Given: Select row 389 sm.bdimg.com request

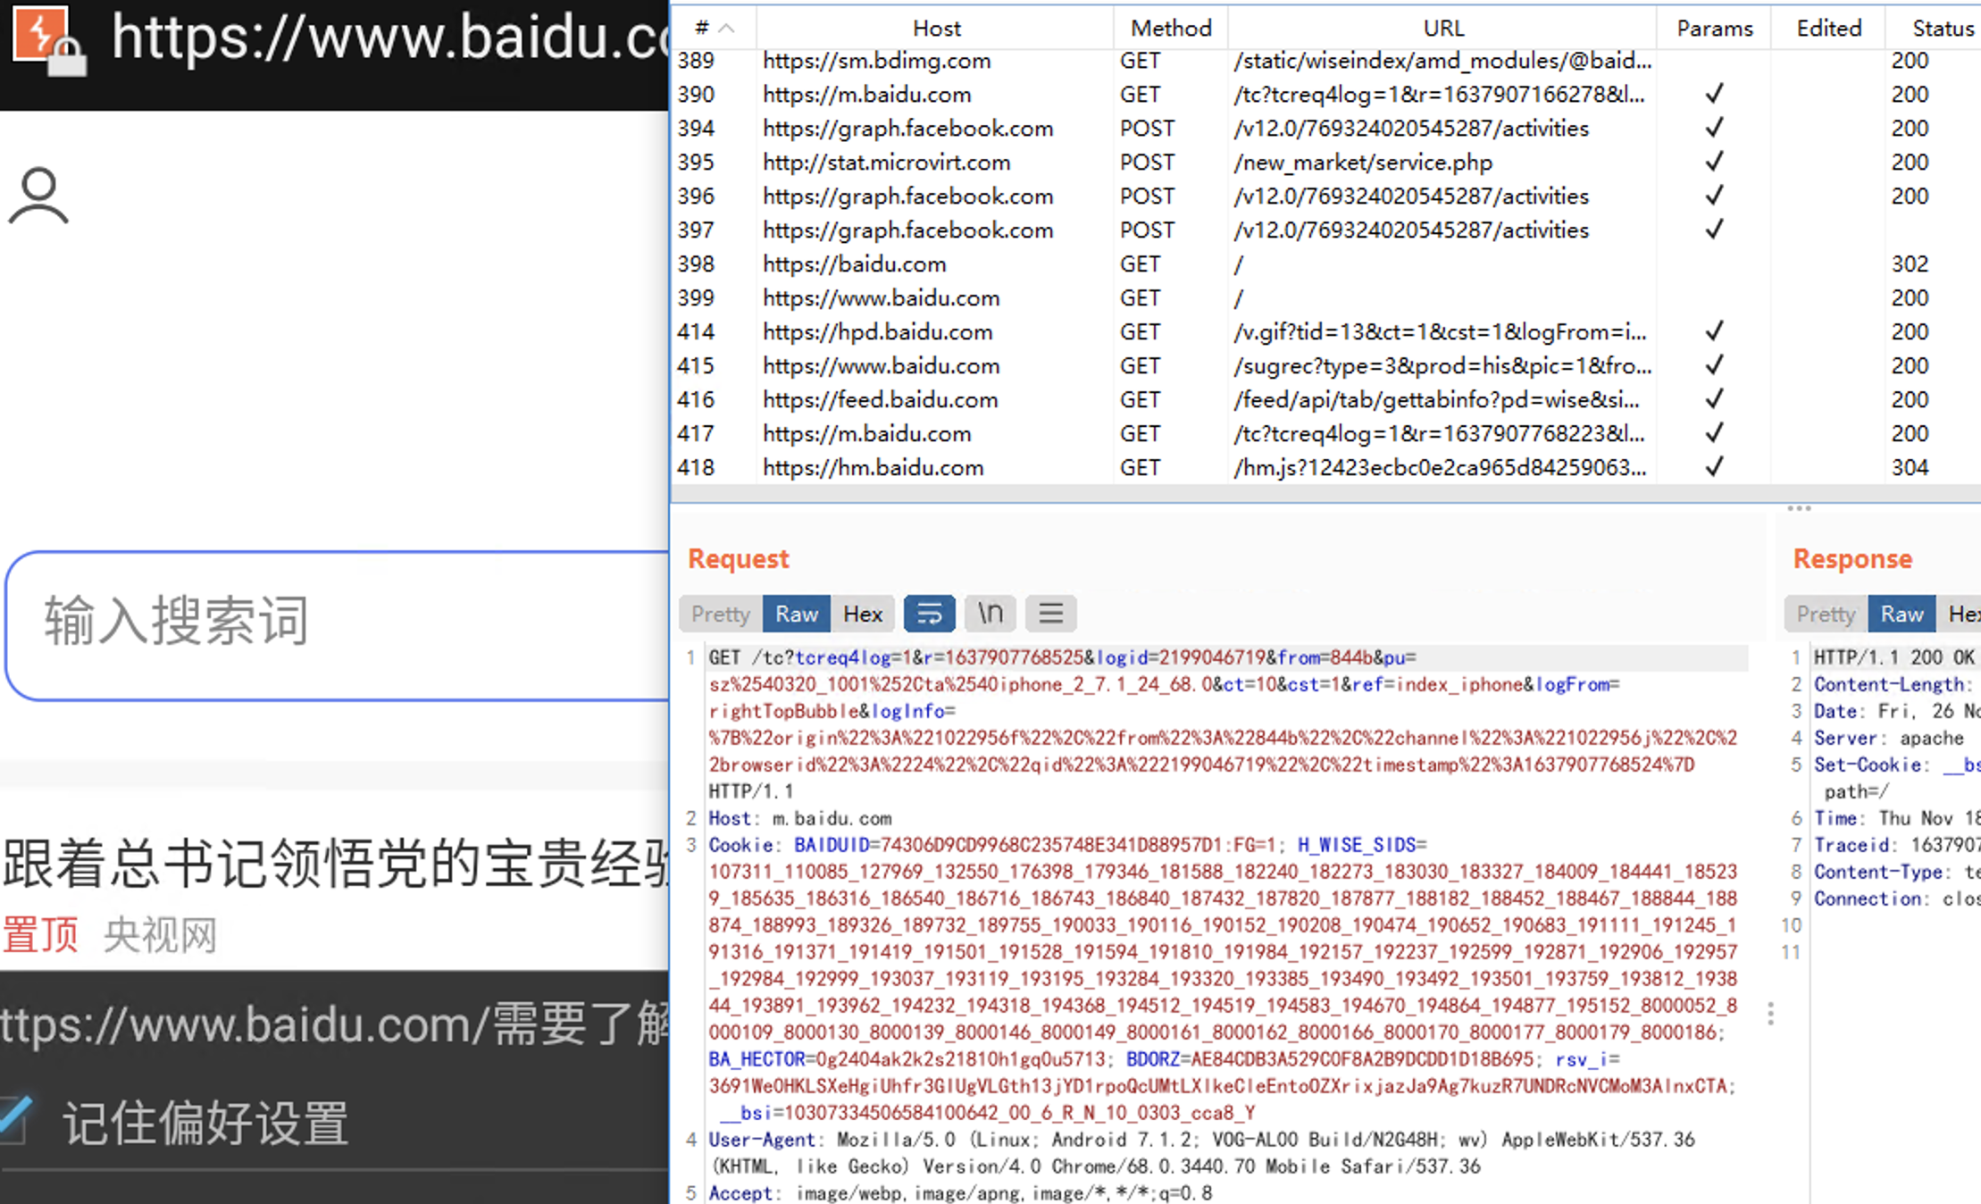Looking at the screenshot, I should pos(1325,61).
